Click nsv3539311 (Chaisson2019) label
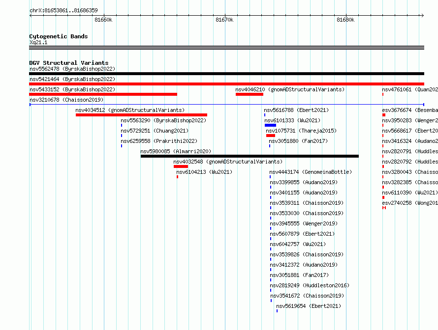 point(307,203)
